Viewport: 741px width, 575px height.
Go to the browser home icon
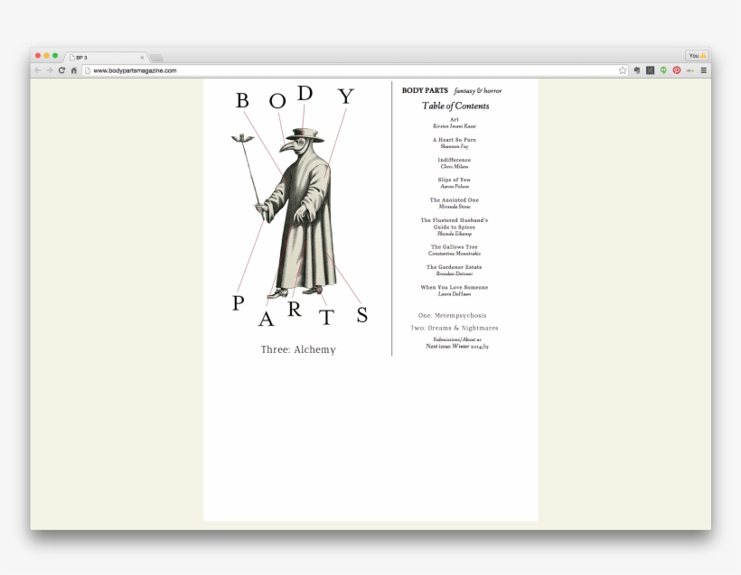[73, 70]
